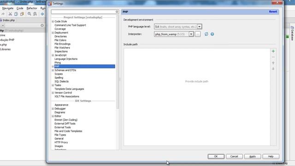Click the Copy toolbar icon
The height and width of the screenshot is (166, 295).
tap(16, 14)
